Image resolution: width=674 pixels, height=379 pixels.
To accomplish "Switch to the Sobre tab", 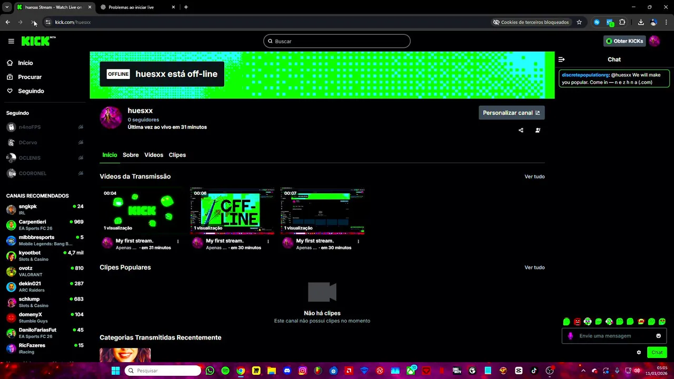I will click(x=131, y=155).
